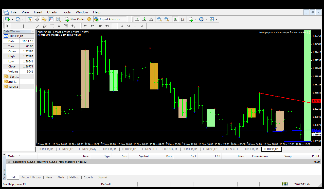Open the Insert menu
This screenshot has height=189, width=324.
[38, 12]
